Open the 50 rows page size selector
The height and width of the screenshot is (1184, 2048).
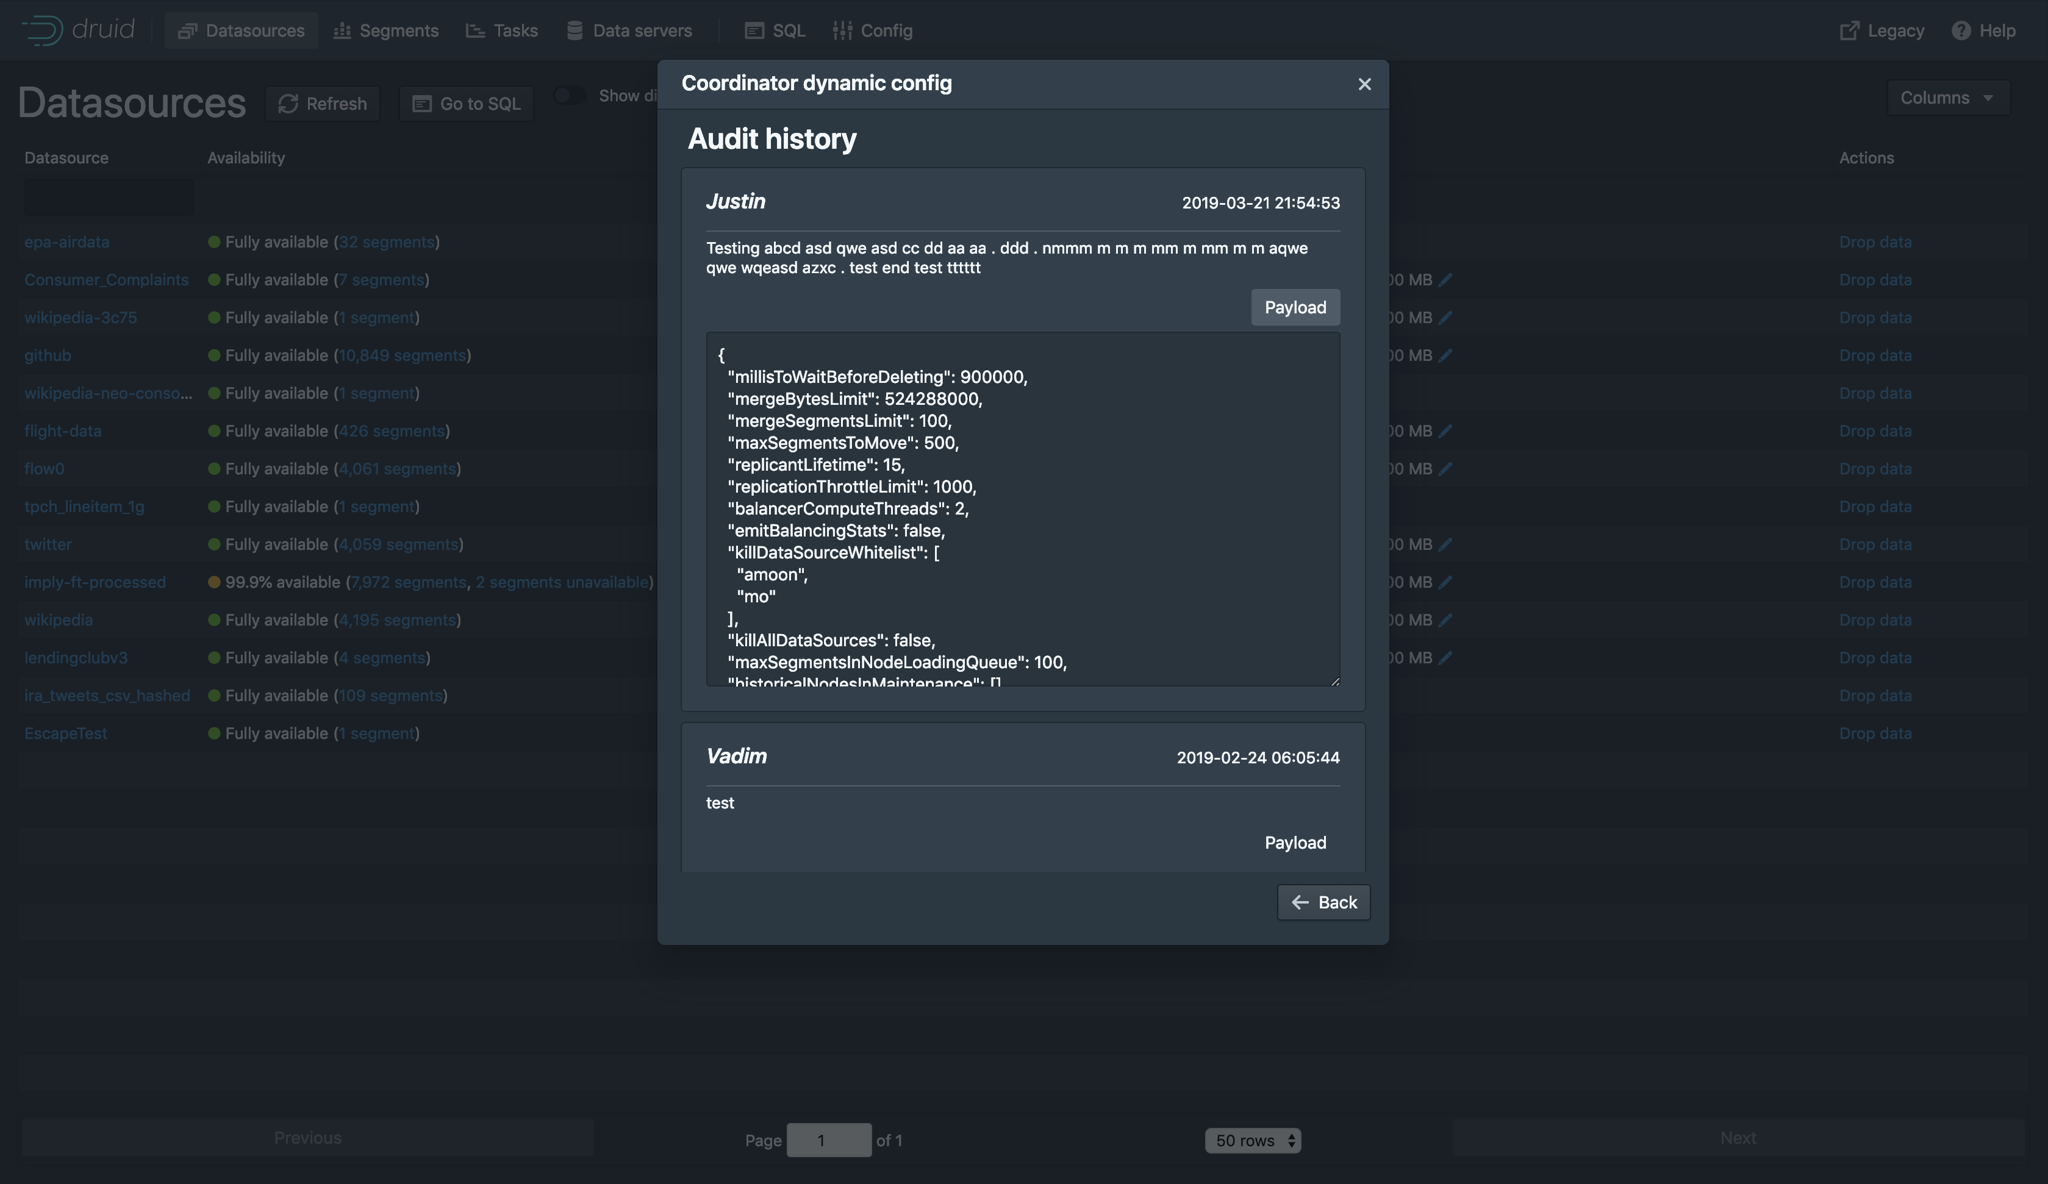(1252, 1140)
